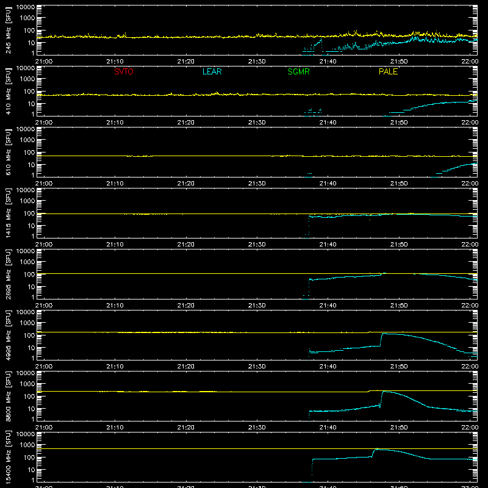The image size is (488, 488).
Task: Click 21:30 tick under the 2695 MHz panel
Action: tap(257, 306)
